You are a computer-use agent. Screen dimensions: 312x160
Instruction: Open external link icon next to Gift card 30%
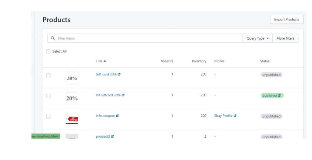pos(119,74)
